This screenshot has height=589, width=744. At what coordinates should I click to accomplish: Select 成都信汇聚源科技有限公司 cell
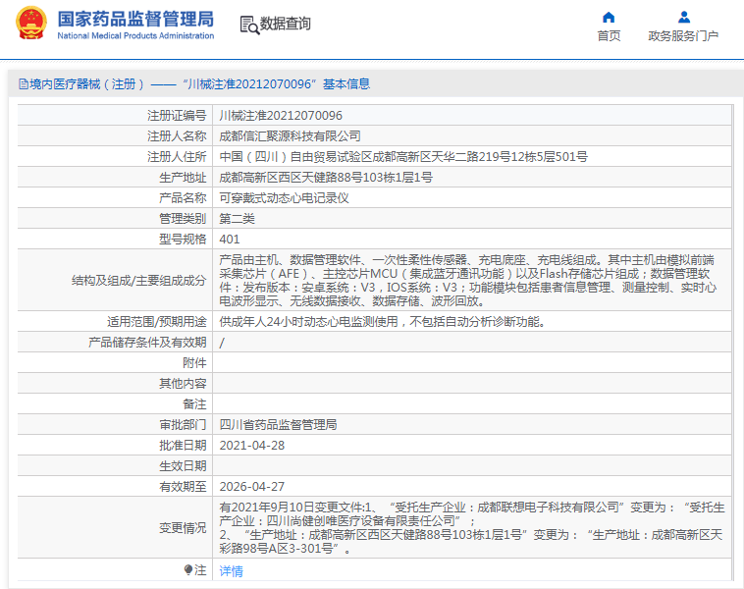click(x=290, y=136)
